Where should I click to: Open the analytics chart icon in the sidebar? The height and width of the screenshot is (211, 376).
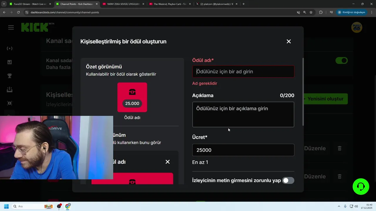point(10,62)
